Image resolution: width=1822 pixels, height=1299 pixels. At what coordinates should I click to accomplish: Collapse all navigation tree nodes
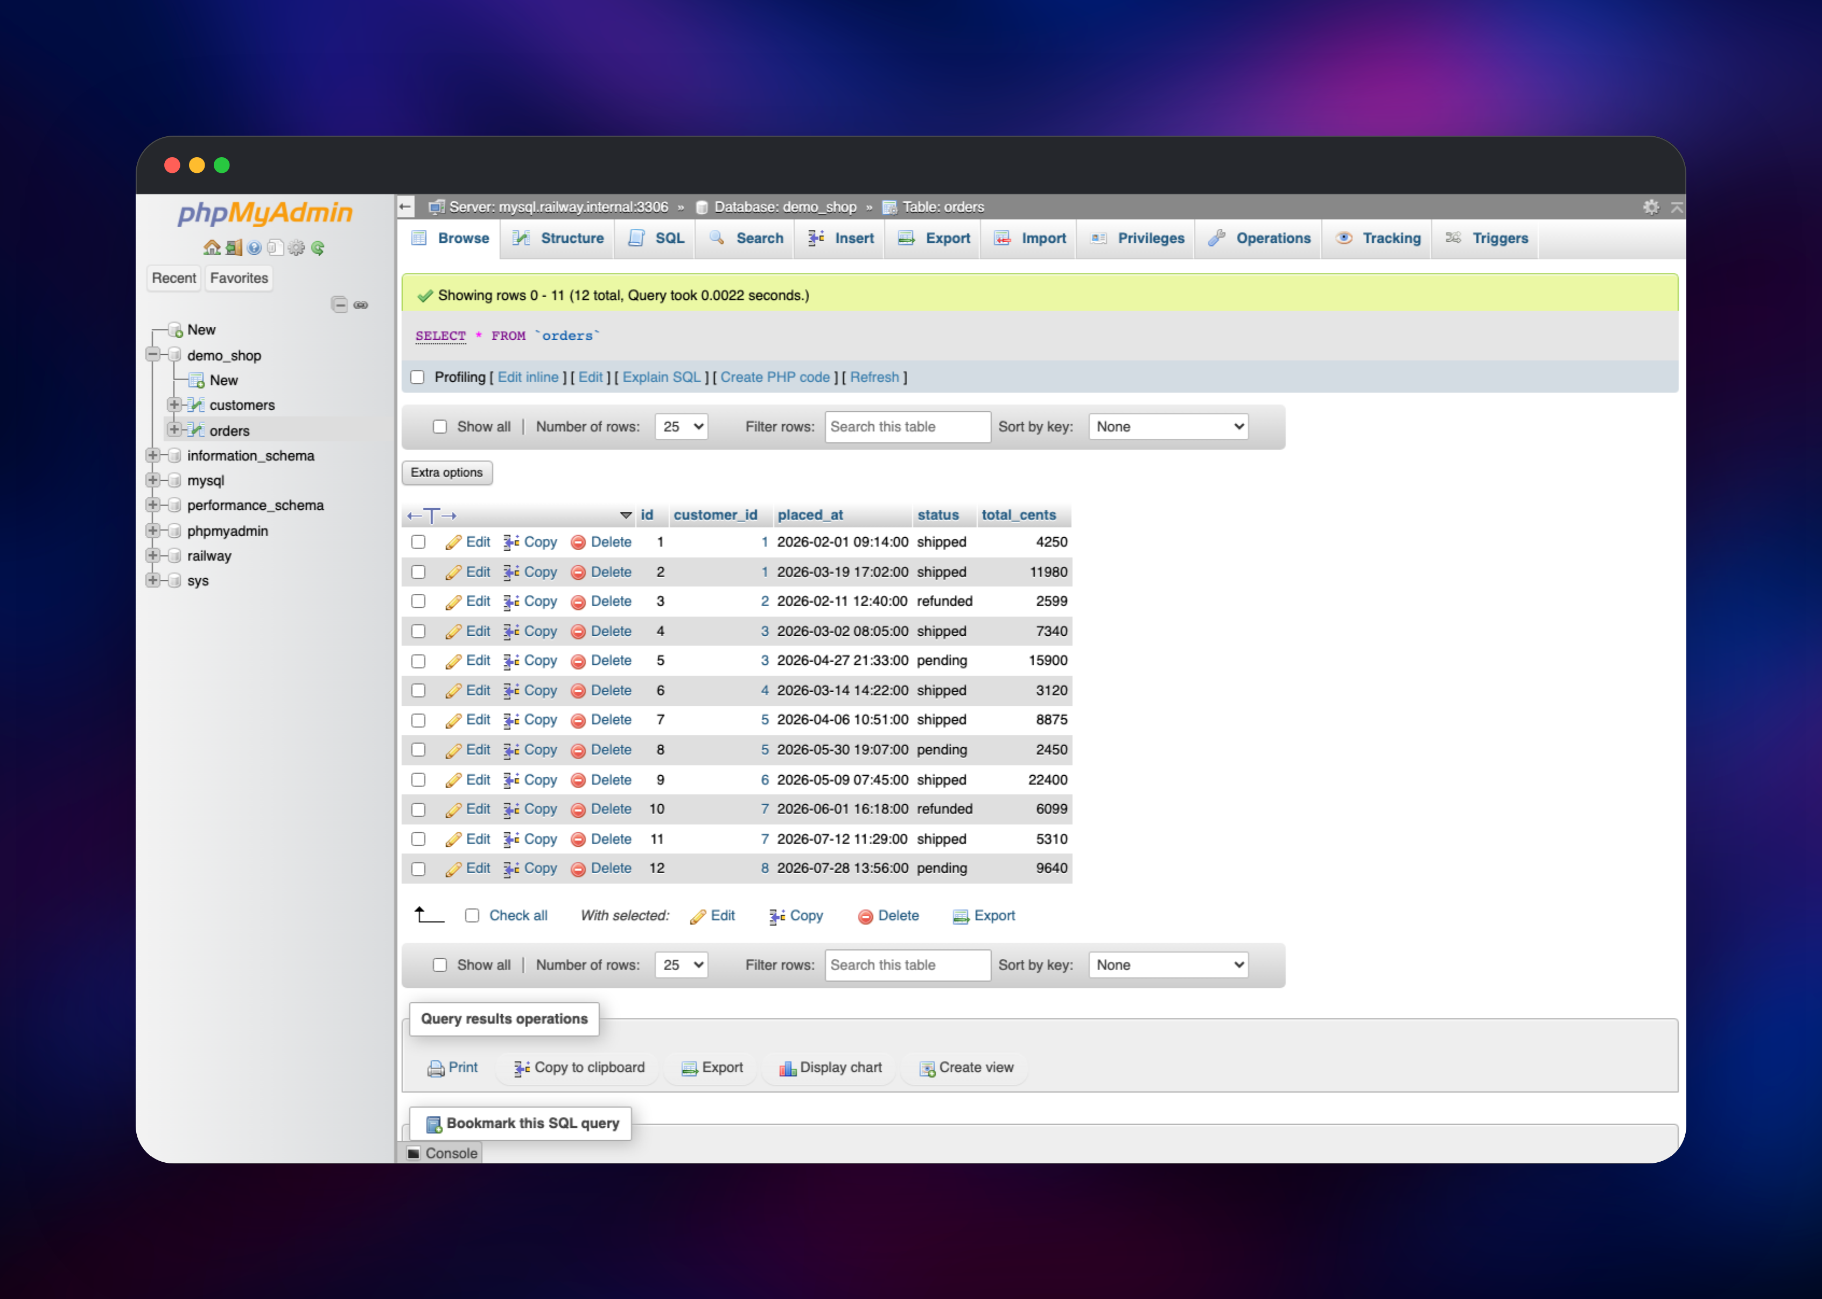pyautogui.click(x=339, y=305)
